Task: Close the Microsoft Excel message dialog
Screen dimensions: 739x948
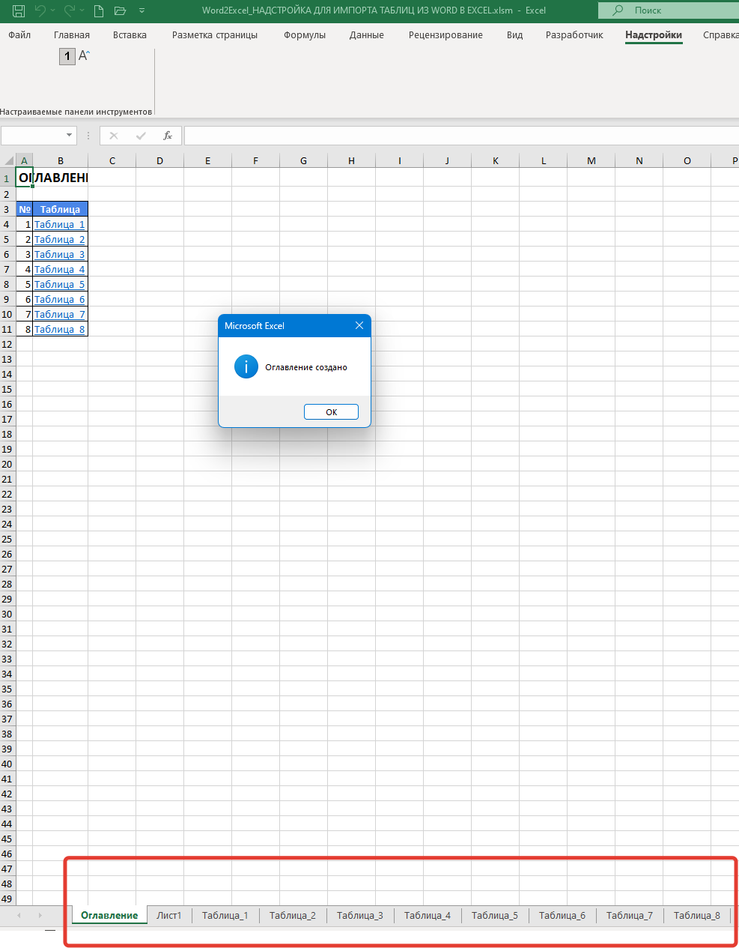Action: tap(359, 325)
